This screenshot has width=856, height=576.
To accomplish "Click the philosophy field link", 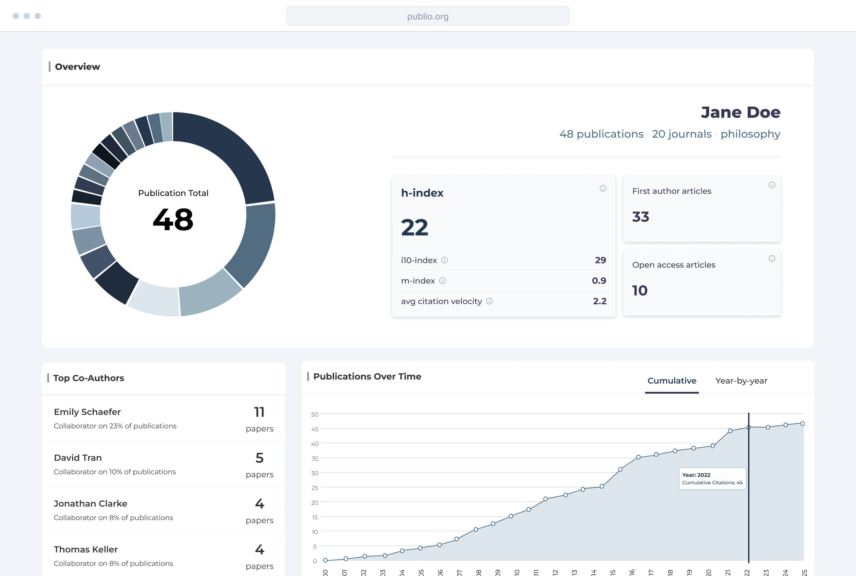I will tap(750, 134).
